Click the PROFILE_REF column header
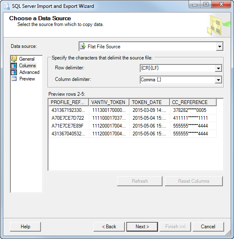The height and width of the screenshot is (239, 234). point(69,102)
